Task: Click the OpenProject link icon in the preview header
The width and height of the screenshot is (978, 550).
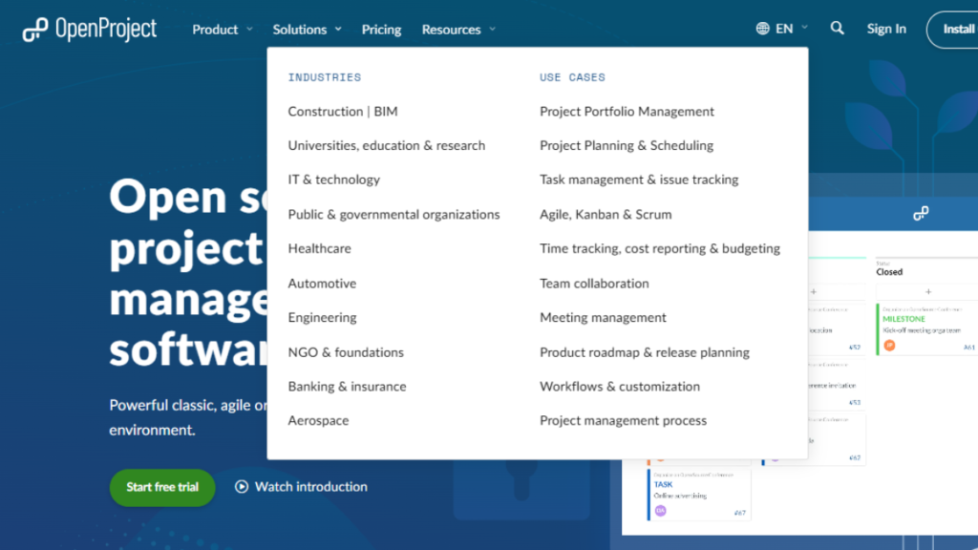Action: pyautogui.click(x=921, y=214)
